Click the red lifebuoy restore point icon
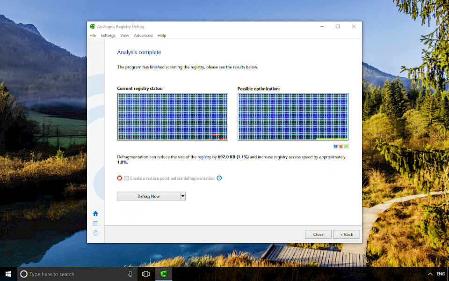 tap(120, 178)
